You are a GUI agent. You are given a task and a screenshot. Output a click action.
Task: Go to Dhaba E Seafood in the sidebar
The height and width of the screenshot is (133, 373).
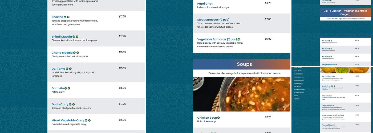[x=299, y=77]
